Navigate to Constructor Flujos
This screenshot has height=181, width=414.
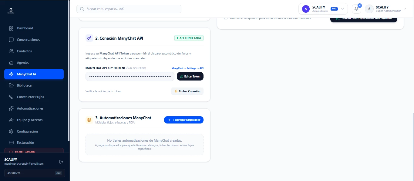(34, 97)
